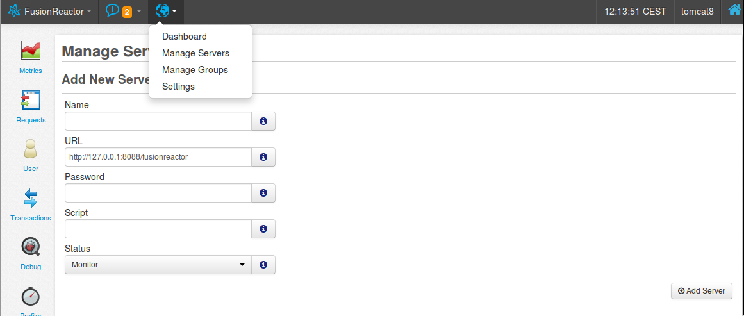The height and width of the screenshot is (316, 744).
Task: Click the tomcat8 instance label
Action: (697, 12)
